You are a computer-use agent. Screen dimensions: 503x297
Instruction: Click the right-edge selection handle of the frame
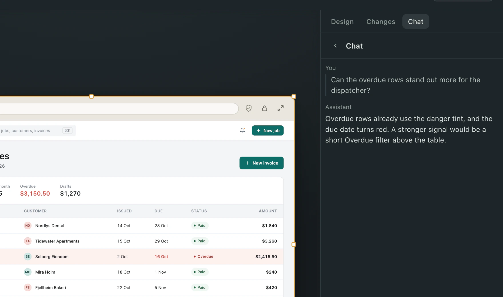pos(294,244)
